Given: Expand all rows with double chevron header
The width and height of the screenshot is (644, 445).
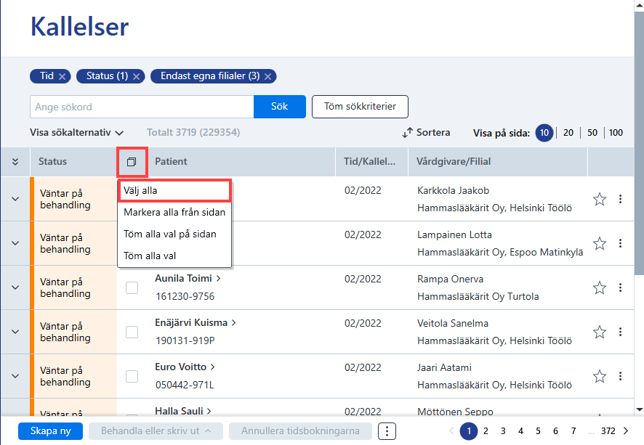Looking at the screenshot, I should tap(15, 162).
